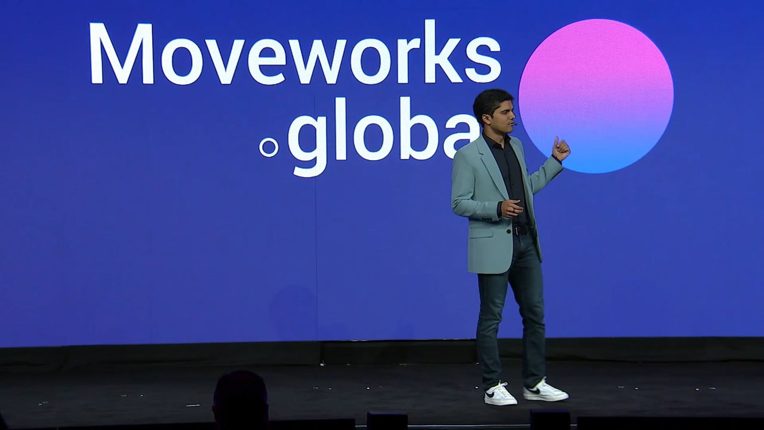Viewport: 764px width, 430px height.
Task: Click the vertical seam in blue backdrop
Action: 316,239
